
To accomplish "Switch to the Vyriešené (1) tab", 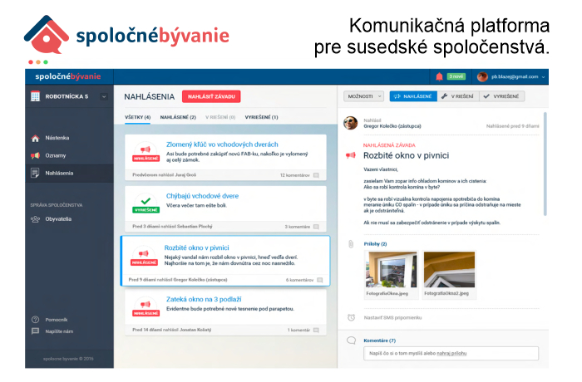I will pos(261,117).
